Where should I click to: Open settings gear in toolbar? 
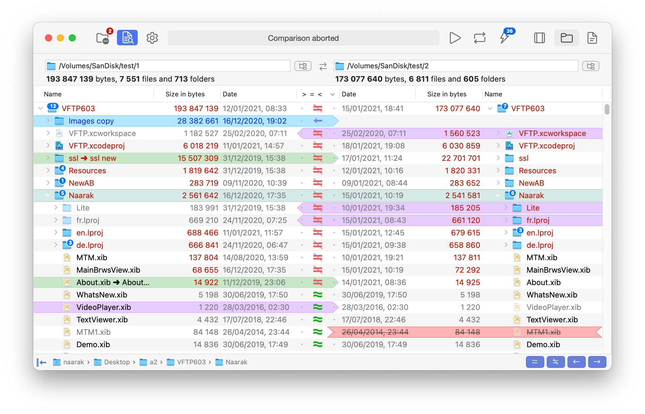(x=152, y=38)
